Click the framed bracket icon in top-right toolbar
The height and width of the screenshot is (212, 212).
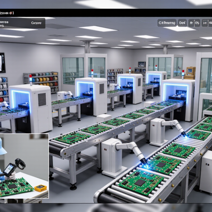coord(205,23)
